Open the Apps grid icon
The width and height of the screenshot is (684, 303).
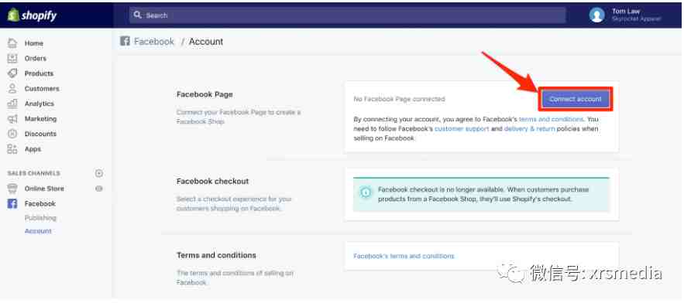tap(12, 149)
